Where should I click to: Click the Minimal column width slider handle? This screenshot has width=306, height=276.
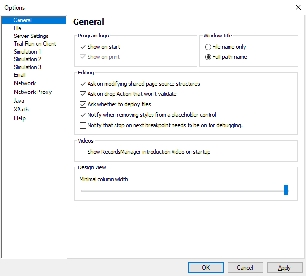click(286, 190)
